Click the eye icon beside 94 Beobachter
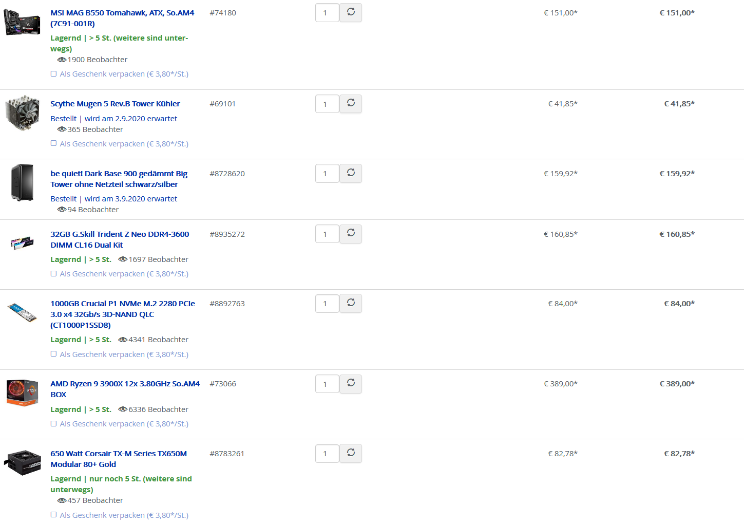This screenshot has height=523, width=744. point(62,210)
